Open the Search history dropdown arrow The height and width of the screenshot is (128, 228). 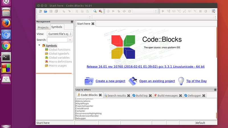click(70, 40)
